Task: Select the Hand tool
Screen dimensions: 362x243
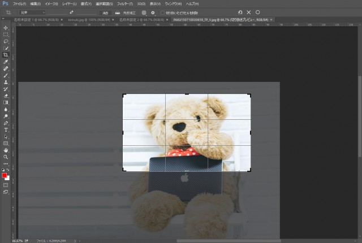Action: coord(6,150)
